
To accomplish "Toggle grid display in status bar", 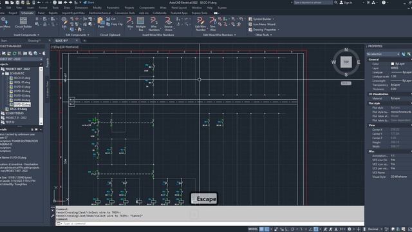I will click(262, 229).
